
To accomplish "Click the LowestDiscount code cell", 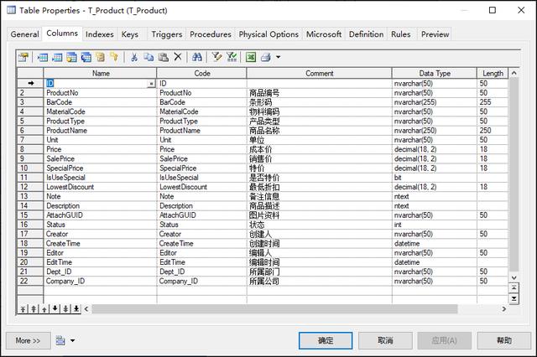I will point(201,187).
